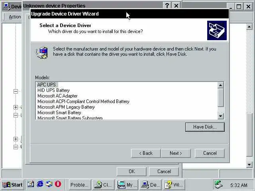Switch to My ... taskbar window
255x191 pixels.
pyautogui.click(x=127, y=185)
